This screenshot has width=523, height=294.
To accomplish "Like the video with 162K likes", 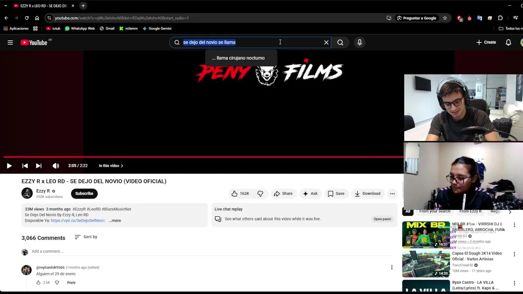I will [x=240, y=194].
